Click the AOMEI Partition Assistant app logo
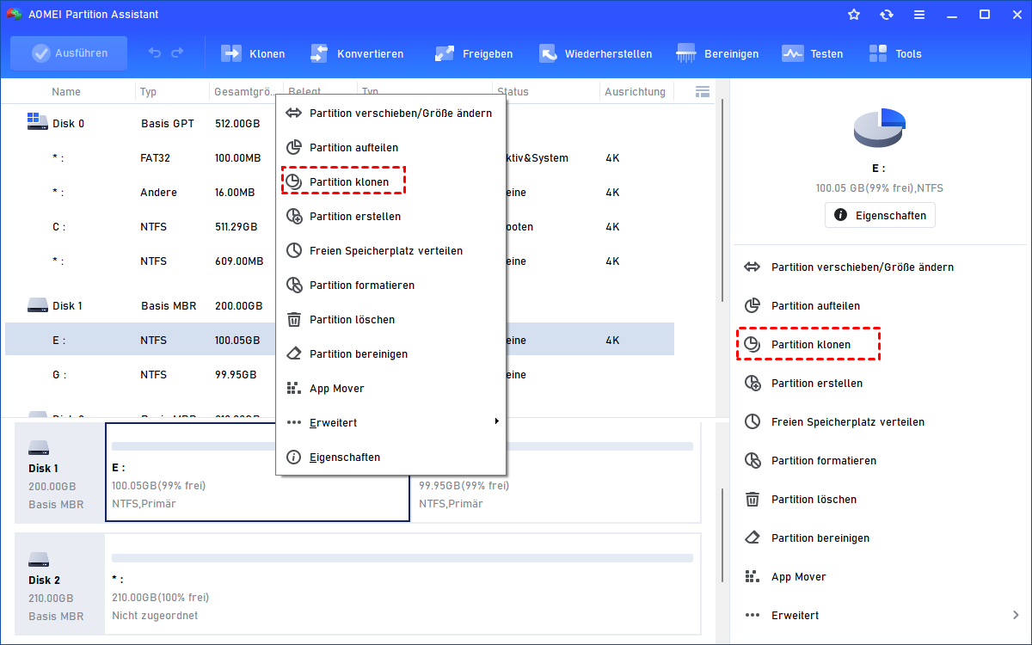The image size is (1032, 645). tap(14, 15)
